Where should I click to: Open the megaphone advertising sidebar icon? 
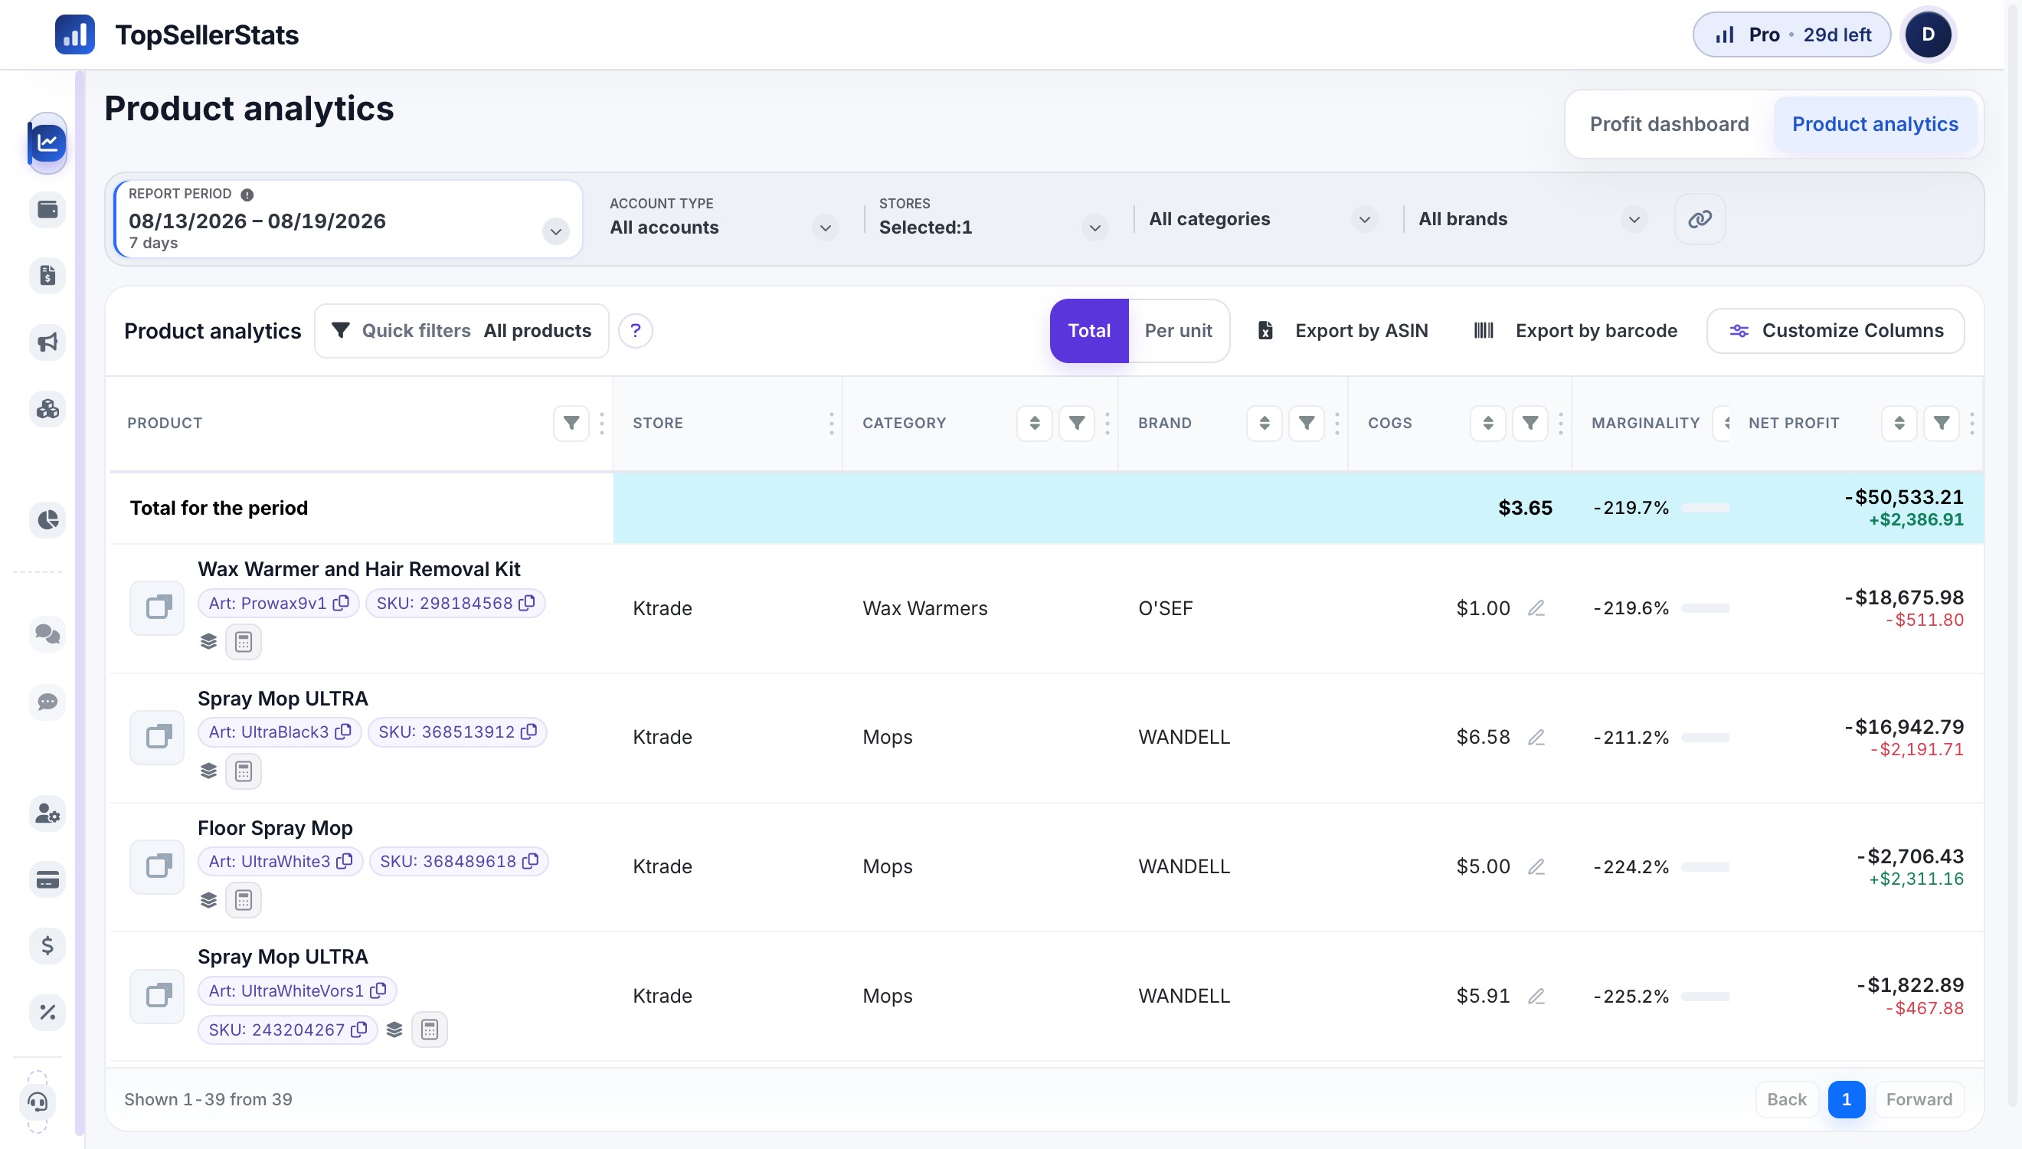[x=47, y=342]
